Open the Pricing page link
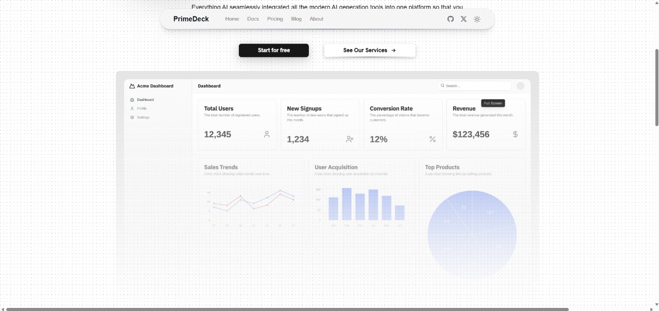659x311 pixels. click(x=275, y=19)
